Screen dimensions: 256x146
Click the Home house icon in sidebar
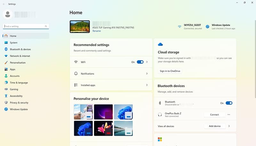(6, 36)
